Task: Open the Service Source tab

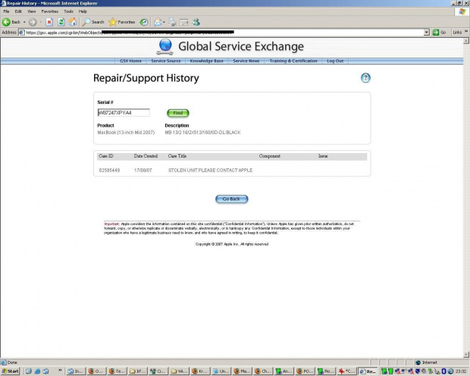Action: click(166, 61)
